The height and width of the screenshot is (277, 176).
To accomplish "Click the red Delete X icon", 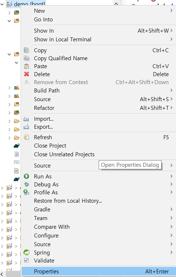I will [26, 74].
